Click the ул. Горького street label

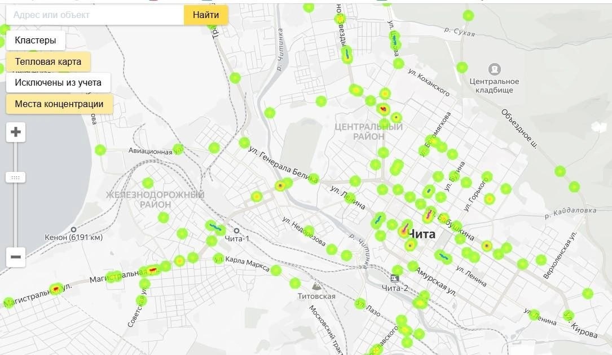pyautogui.click(x=475, y=194)
